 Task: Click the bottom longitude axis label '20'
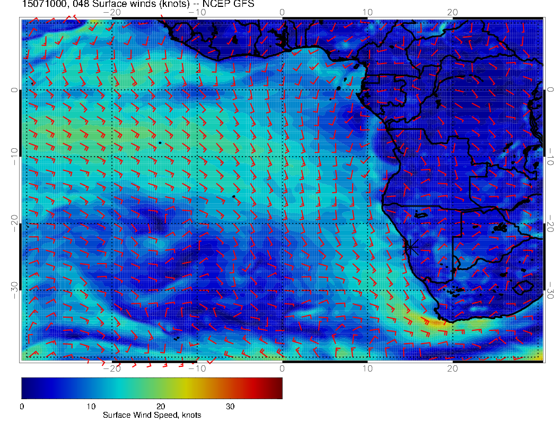pos(452,369)
